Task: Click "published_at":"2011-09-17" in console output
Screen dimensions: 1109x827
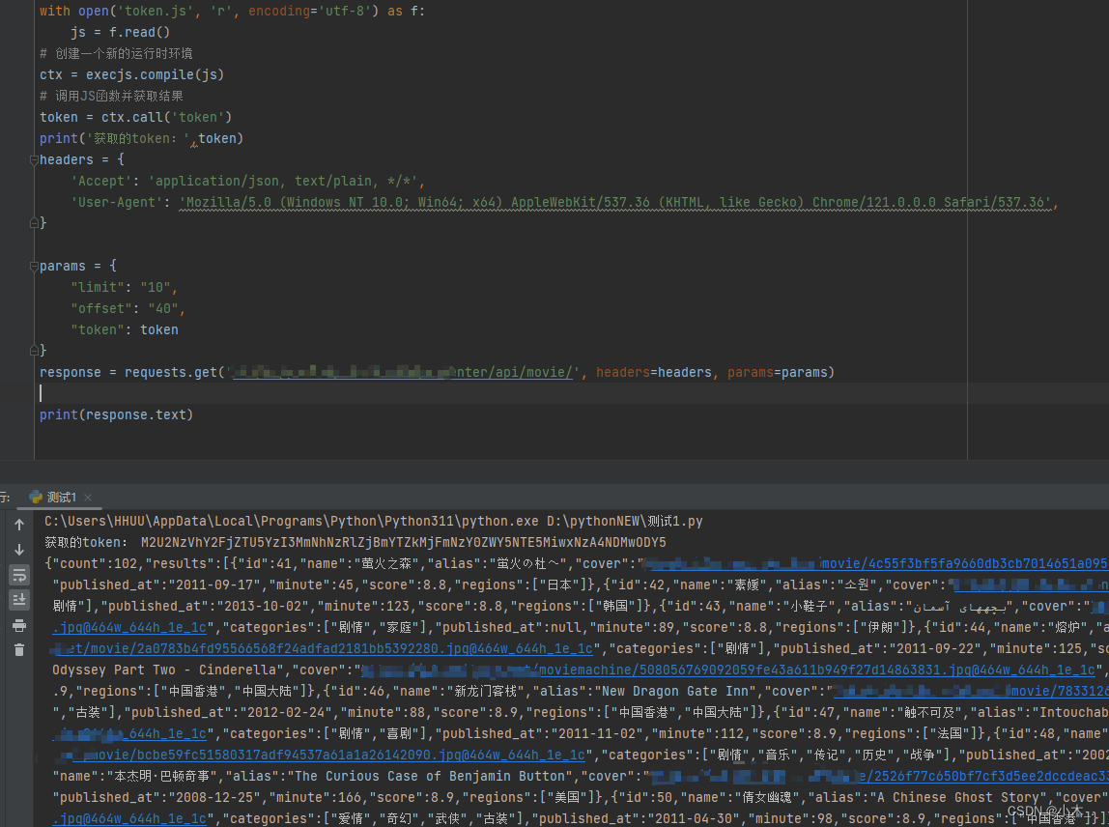Action: click(156, 585)
